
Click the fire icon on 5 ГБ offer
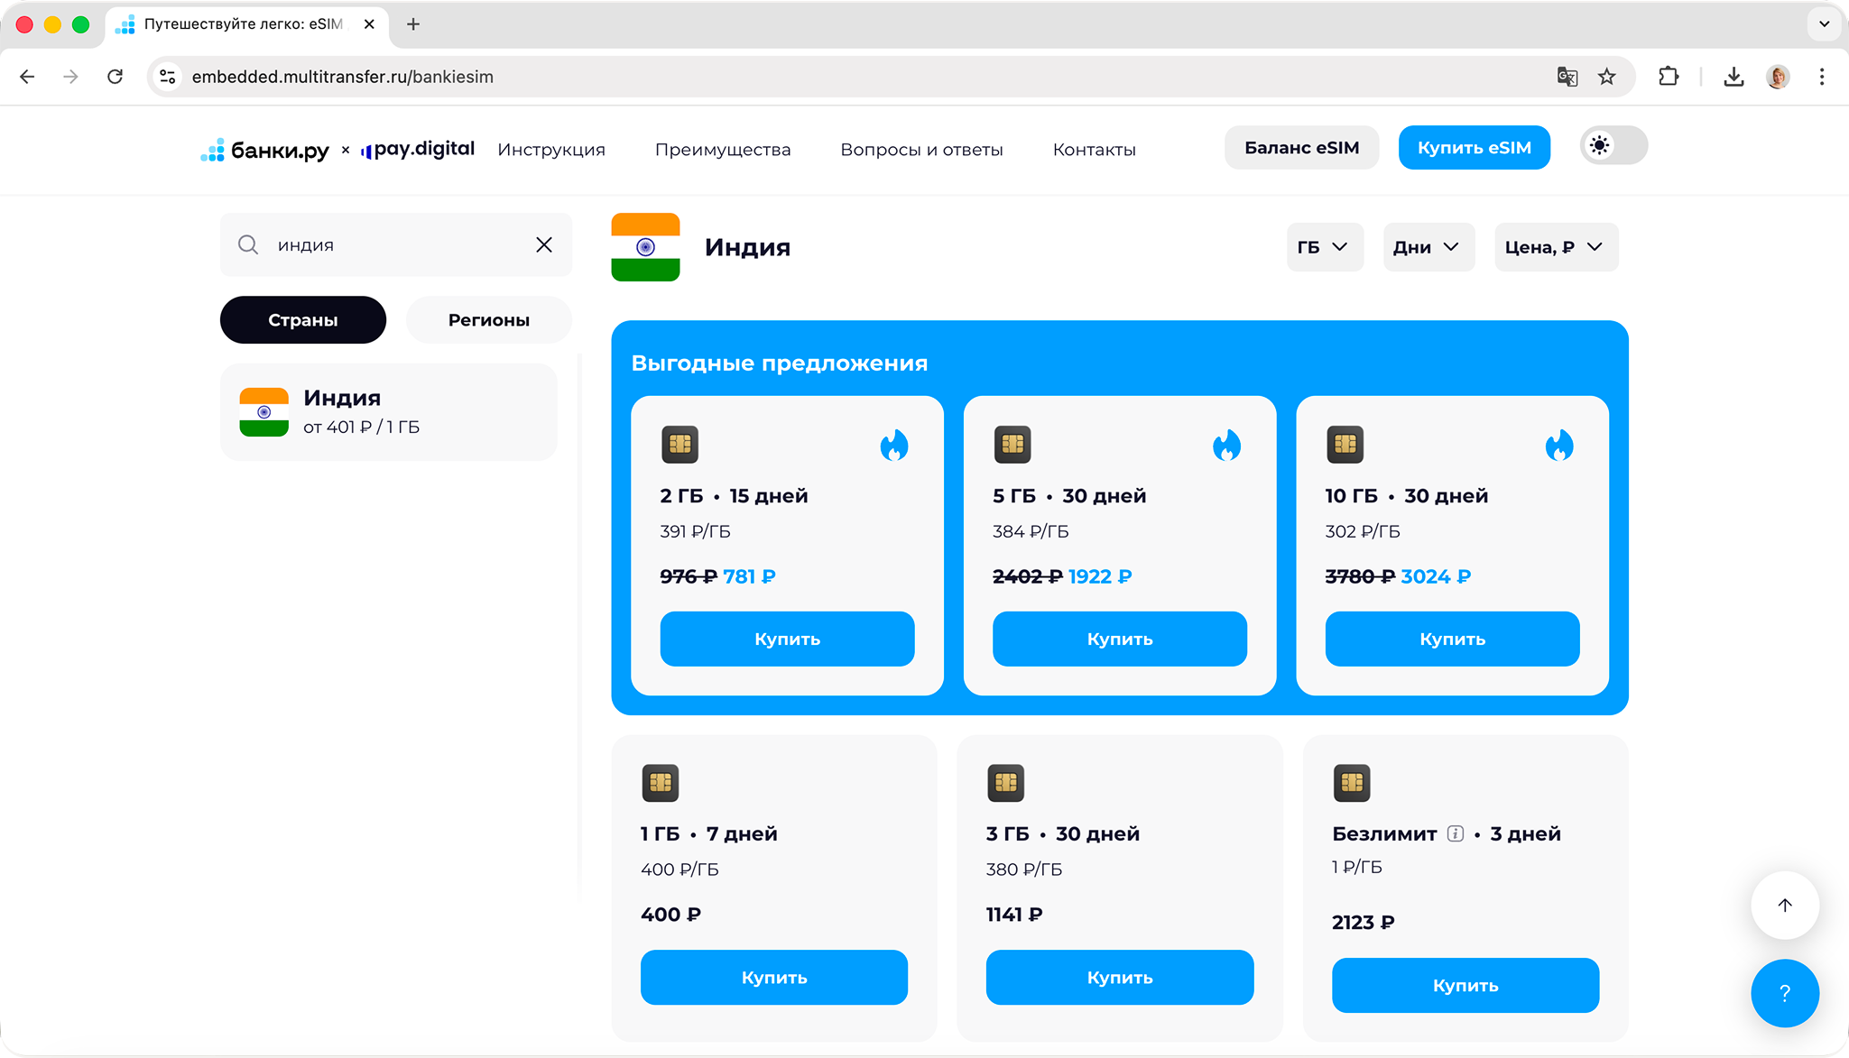tap(1226, 446)
